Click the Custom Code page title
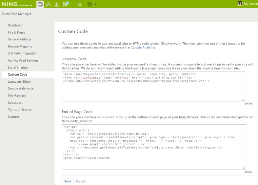Screen dimensions: 258x185 pyautogui.click(x=73, y=32)
